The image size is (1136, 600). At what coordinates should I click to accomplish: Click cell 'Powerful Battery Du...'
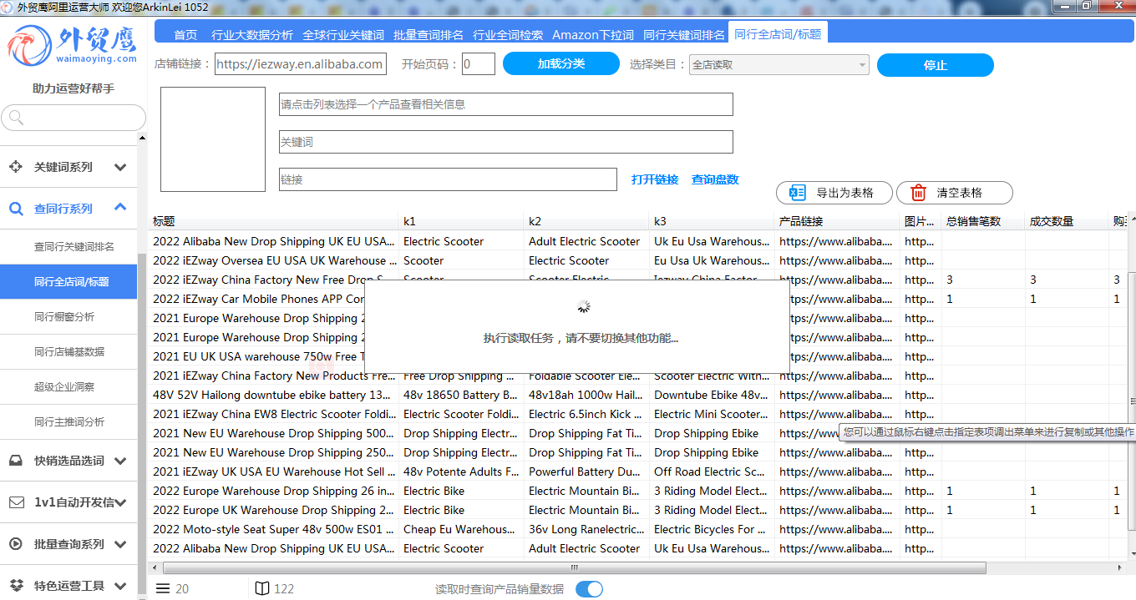coord(587,471)
